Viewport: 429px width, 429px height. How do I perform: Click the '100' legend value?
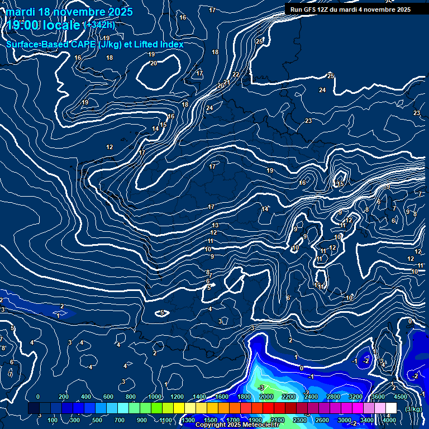[x=53, y=420]
